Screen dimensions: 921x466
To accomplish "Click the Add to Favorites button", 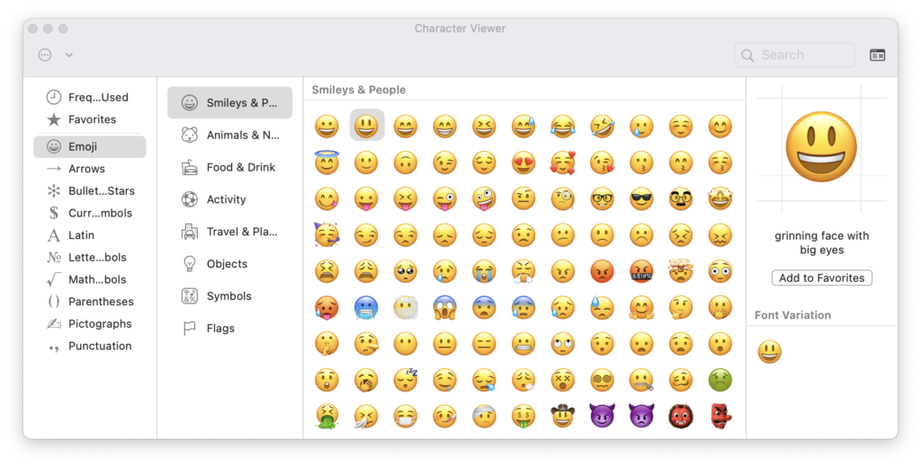I will pos(821,278).
